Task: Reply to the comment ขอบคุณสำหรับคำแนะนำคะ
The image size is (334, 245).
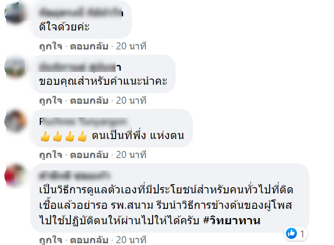Action: [x=89, y=101]
